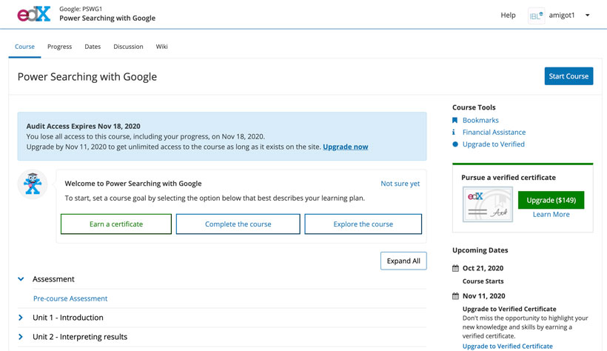Image resolution: width=607 pixels, height=351 pixels.
Task: Click the Bookmarks bookmark icon
Action: tap(455, 120)
